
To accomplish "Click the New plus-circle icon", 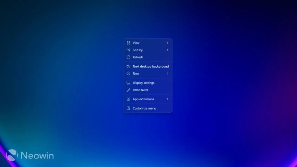I will pyautogui.click(x=128, y=73).
